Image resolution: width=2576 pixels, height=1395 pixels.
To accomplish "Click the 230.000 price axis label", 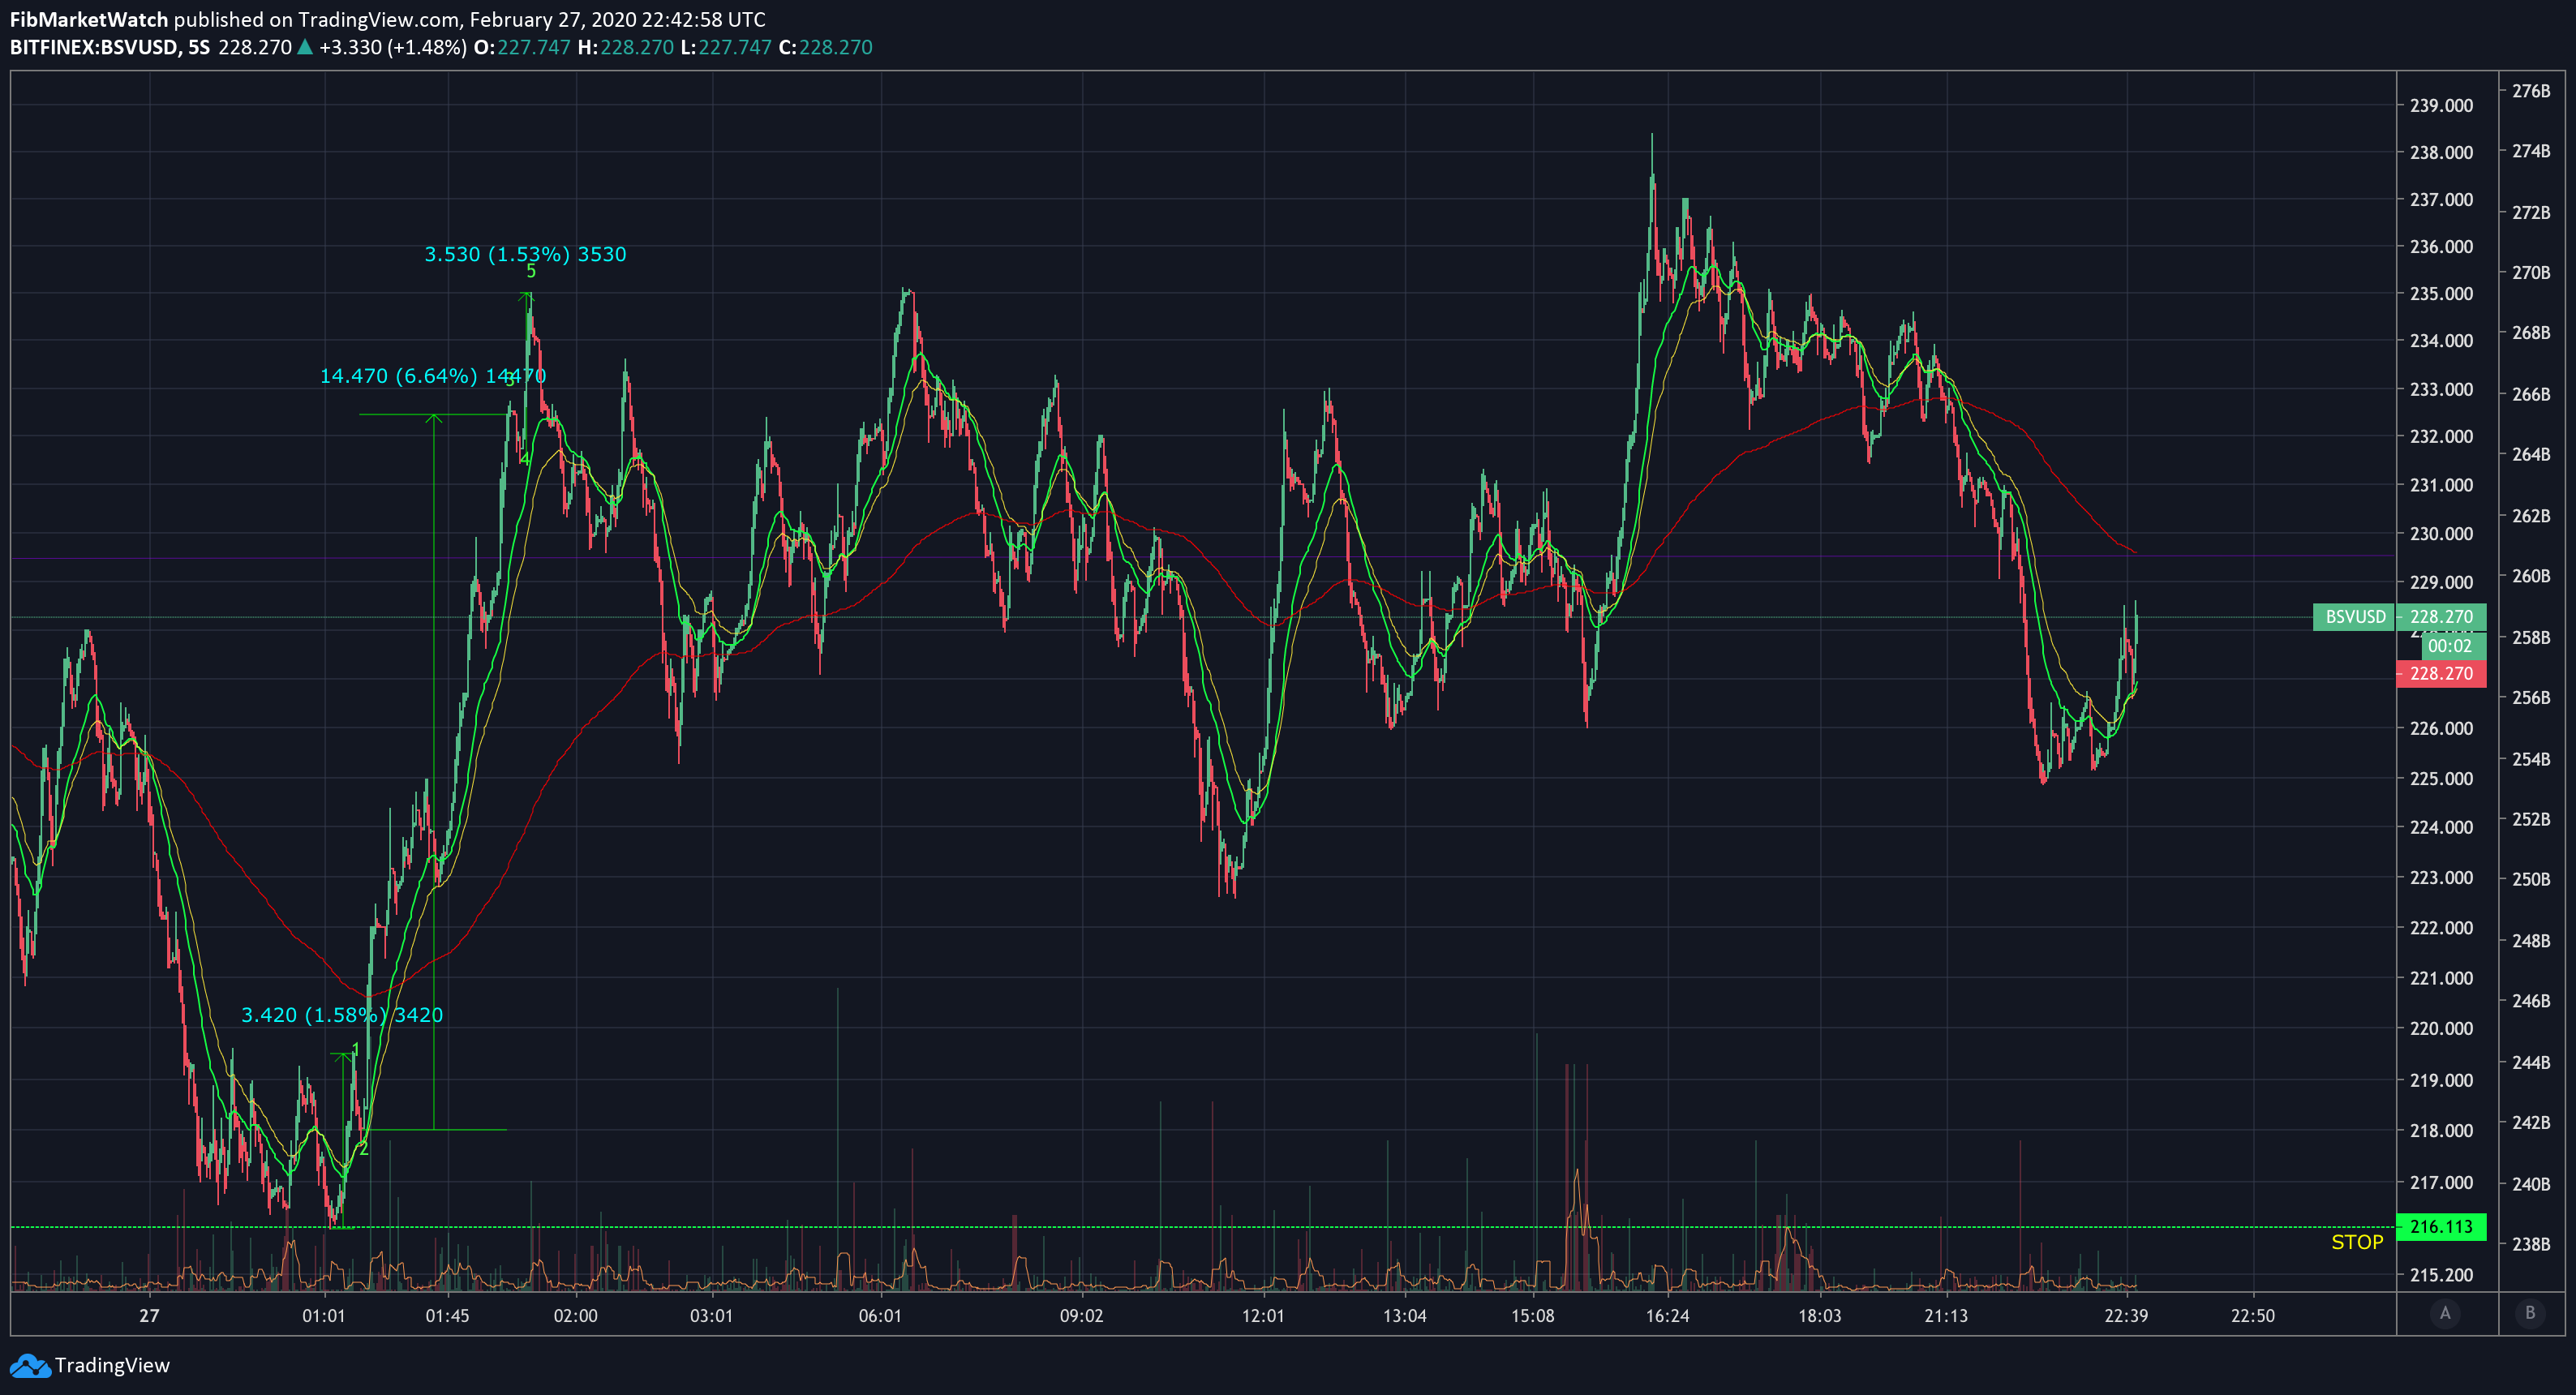I will pyautogui.click(x=2441, y=534).
